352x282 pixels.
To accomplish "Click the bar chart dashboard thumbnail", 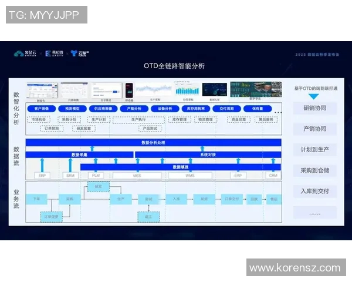I will [187, 89].
